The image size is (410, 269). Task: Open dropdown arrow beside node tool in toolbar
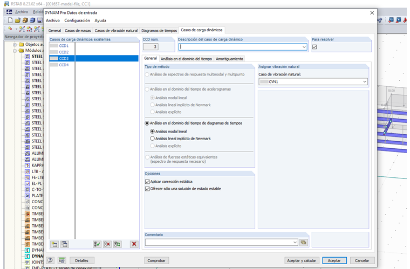coord(16,29)
